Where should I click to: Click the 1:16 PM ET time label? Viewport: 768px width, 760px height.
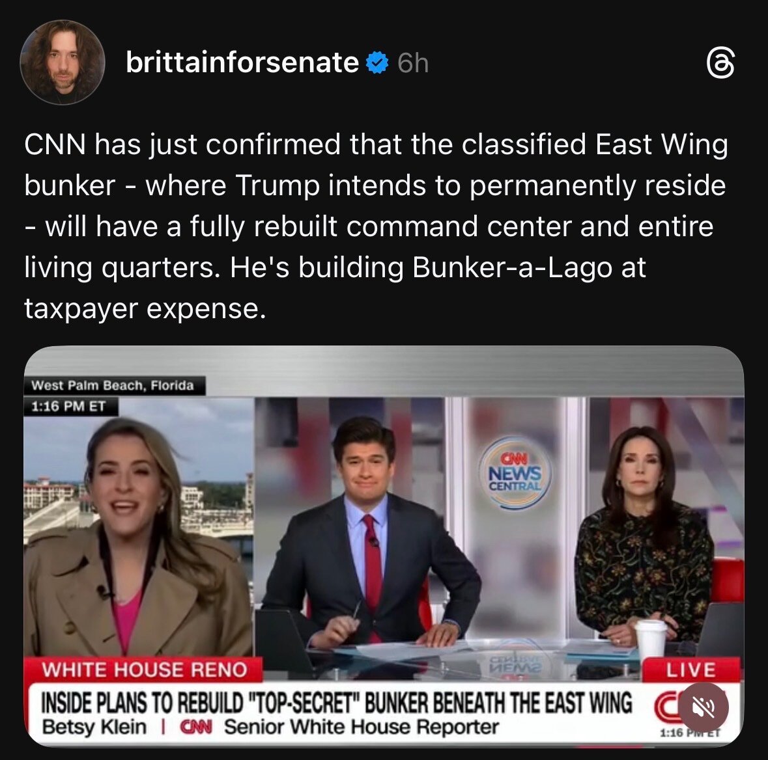[x=68, y=406]
